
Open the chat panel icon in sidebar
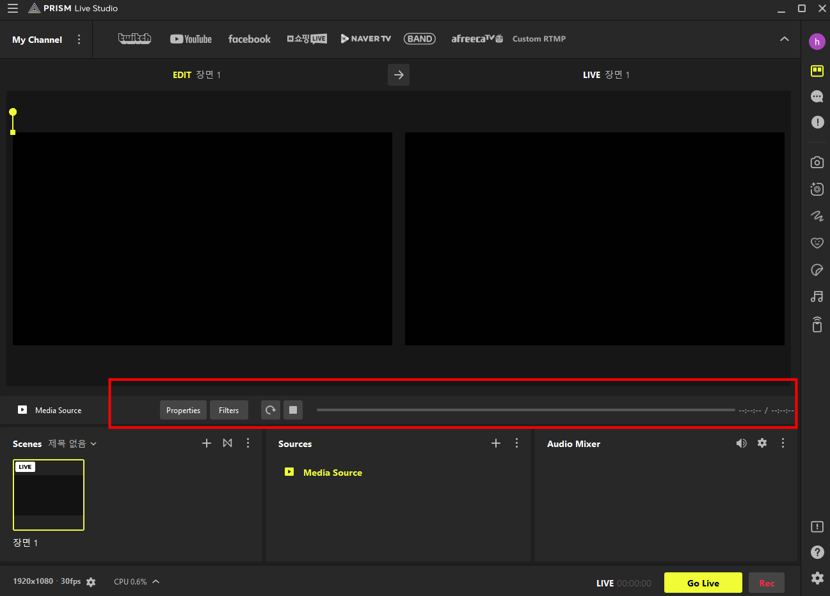click(817, 97)
